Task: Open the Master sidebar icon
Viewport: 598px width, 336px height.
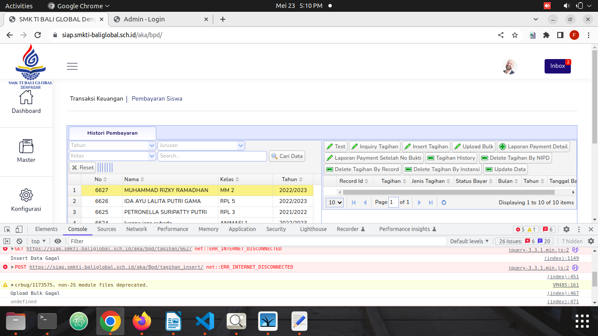Action: tap(26, 147)
